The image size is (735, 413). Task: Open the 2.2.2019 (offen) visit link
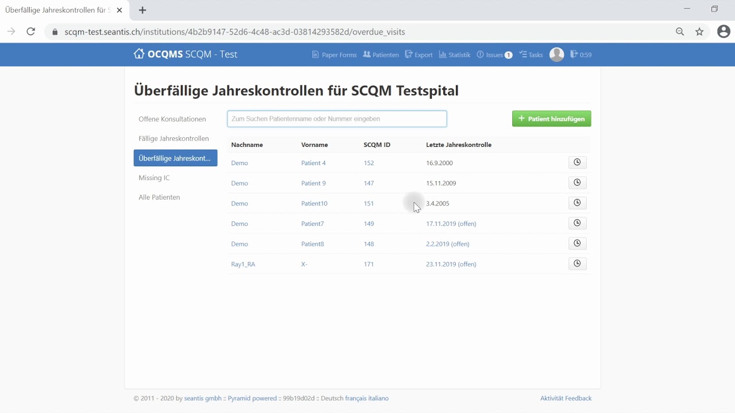pos(448,244)
